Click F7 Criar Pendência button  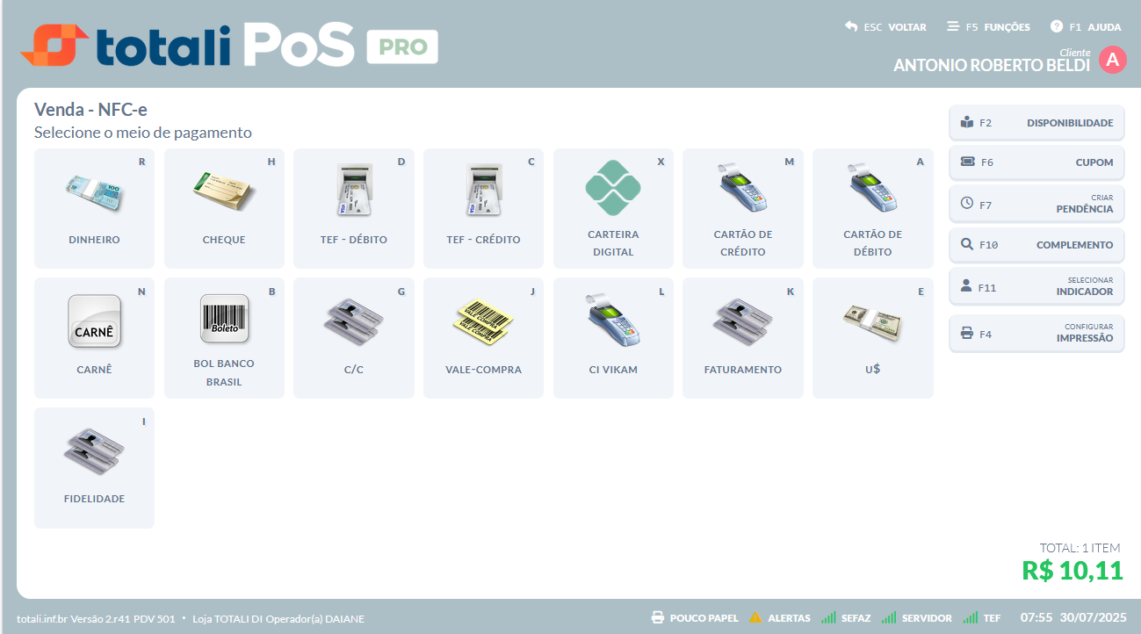[1036, 204]
